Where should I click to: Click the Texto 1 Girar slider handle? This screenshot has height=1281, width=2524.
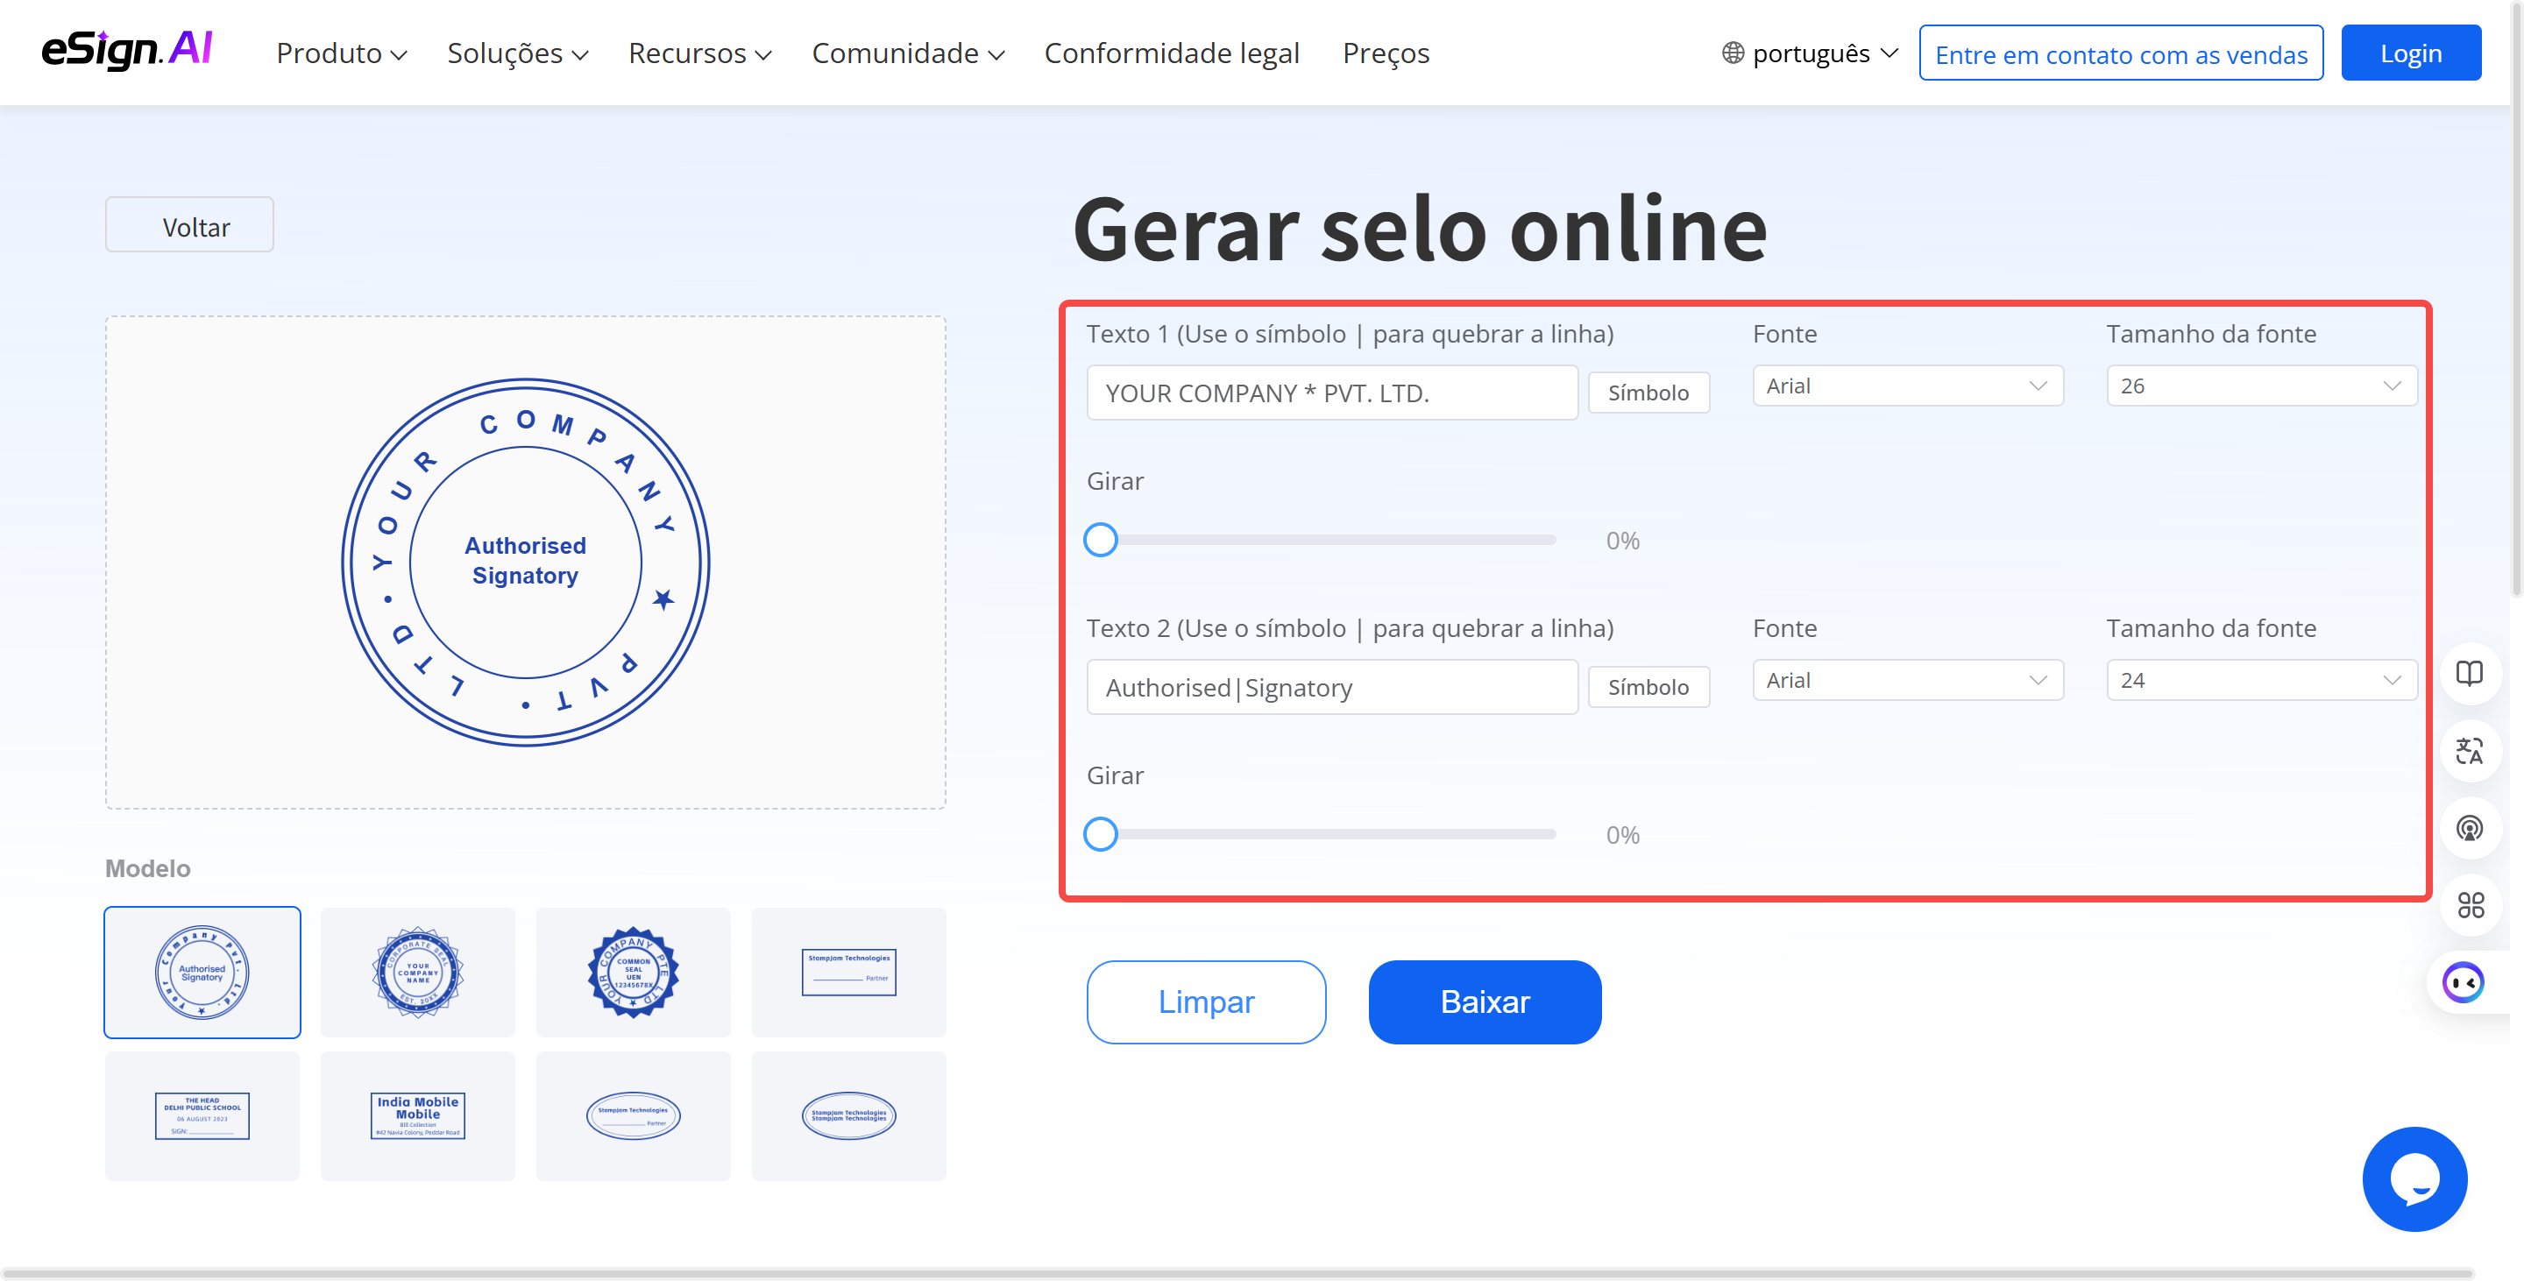[x=1101, y=540]
